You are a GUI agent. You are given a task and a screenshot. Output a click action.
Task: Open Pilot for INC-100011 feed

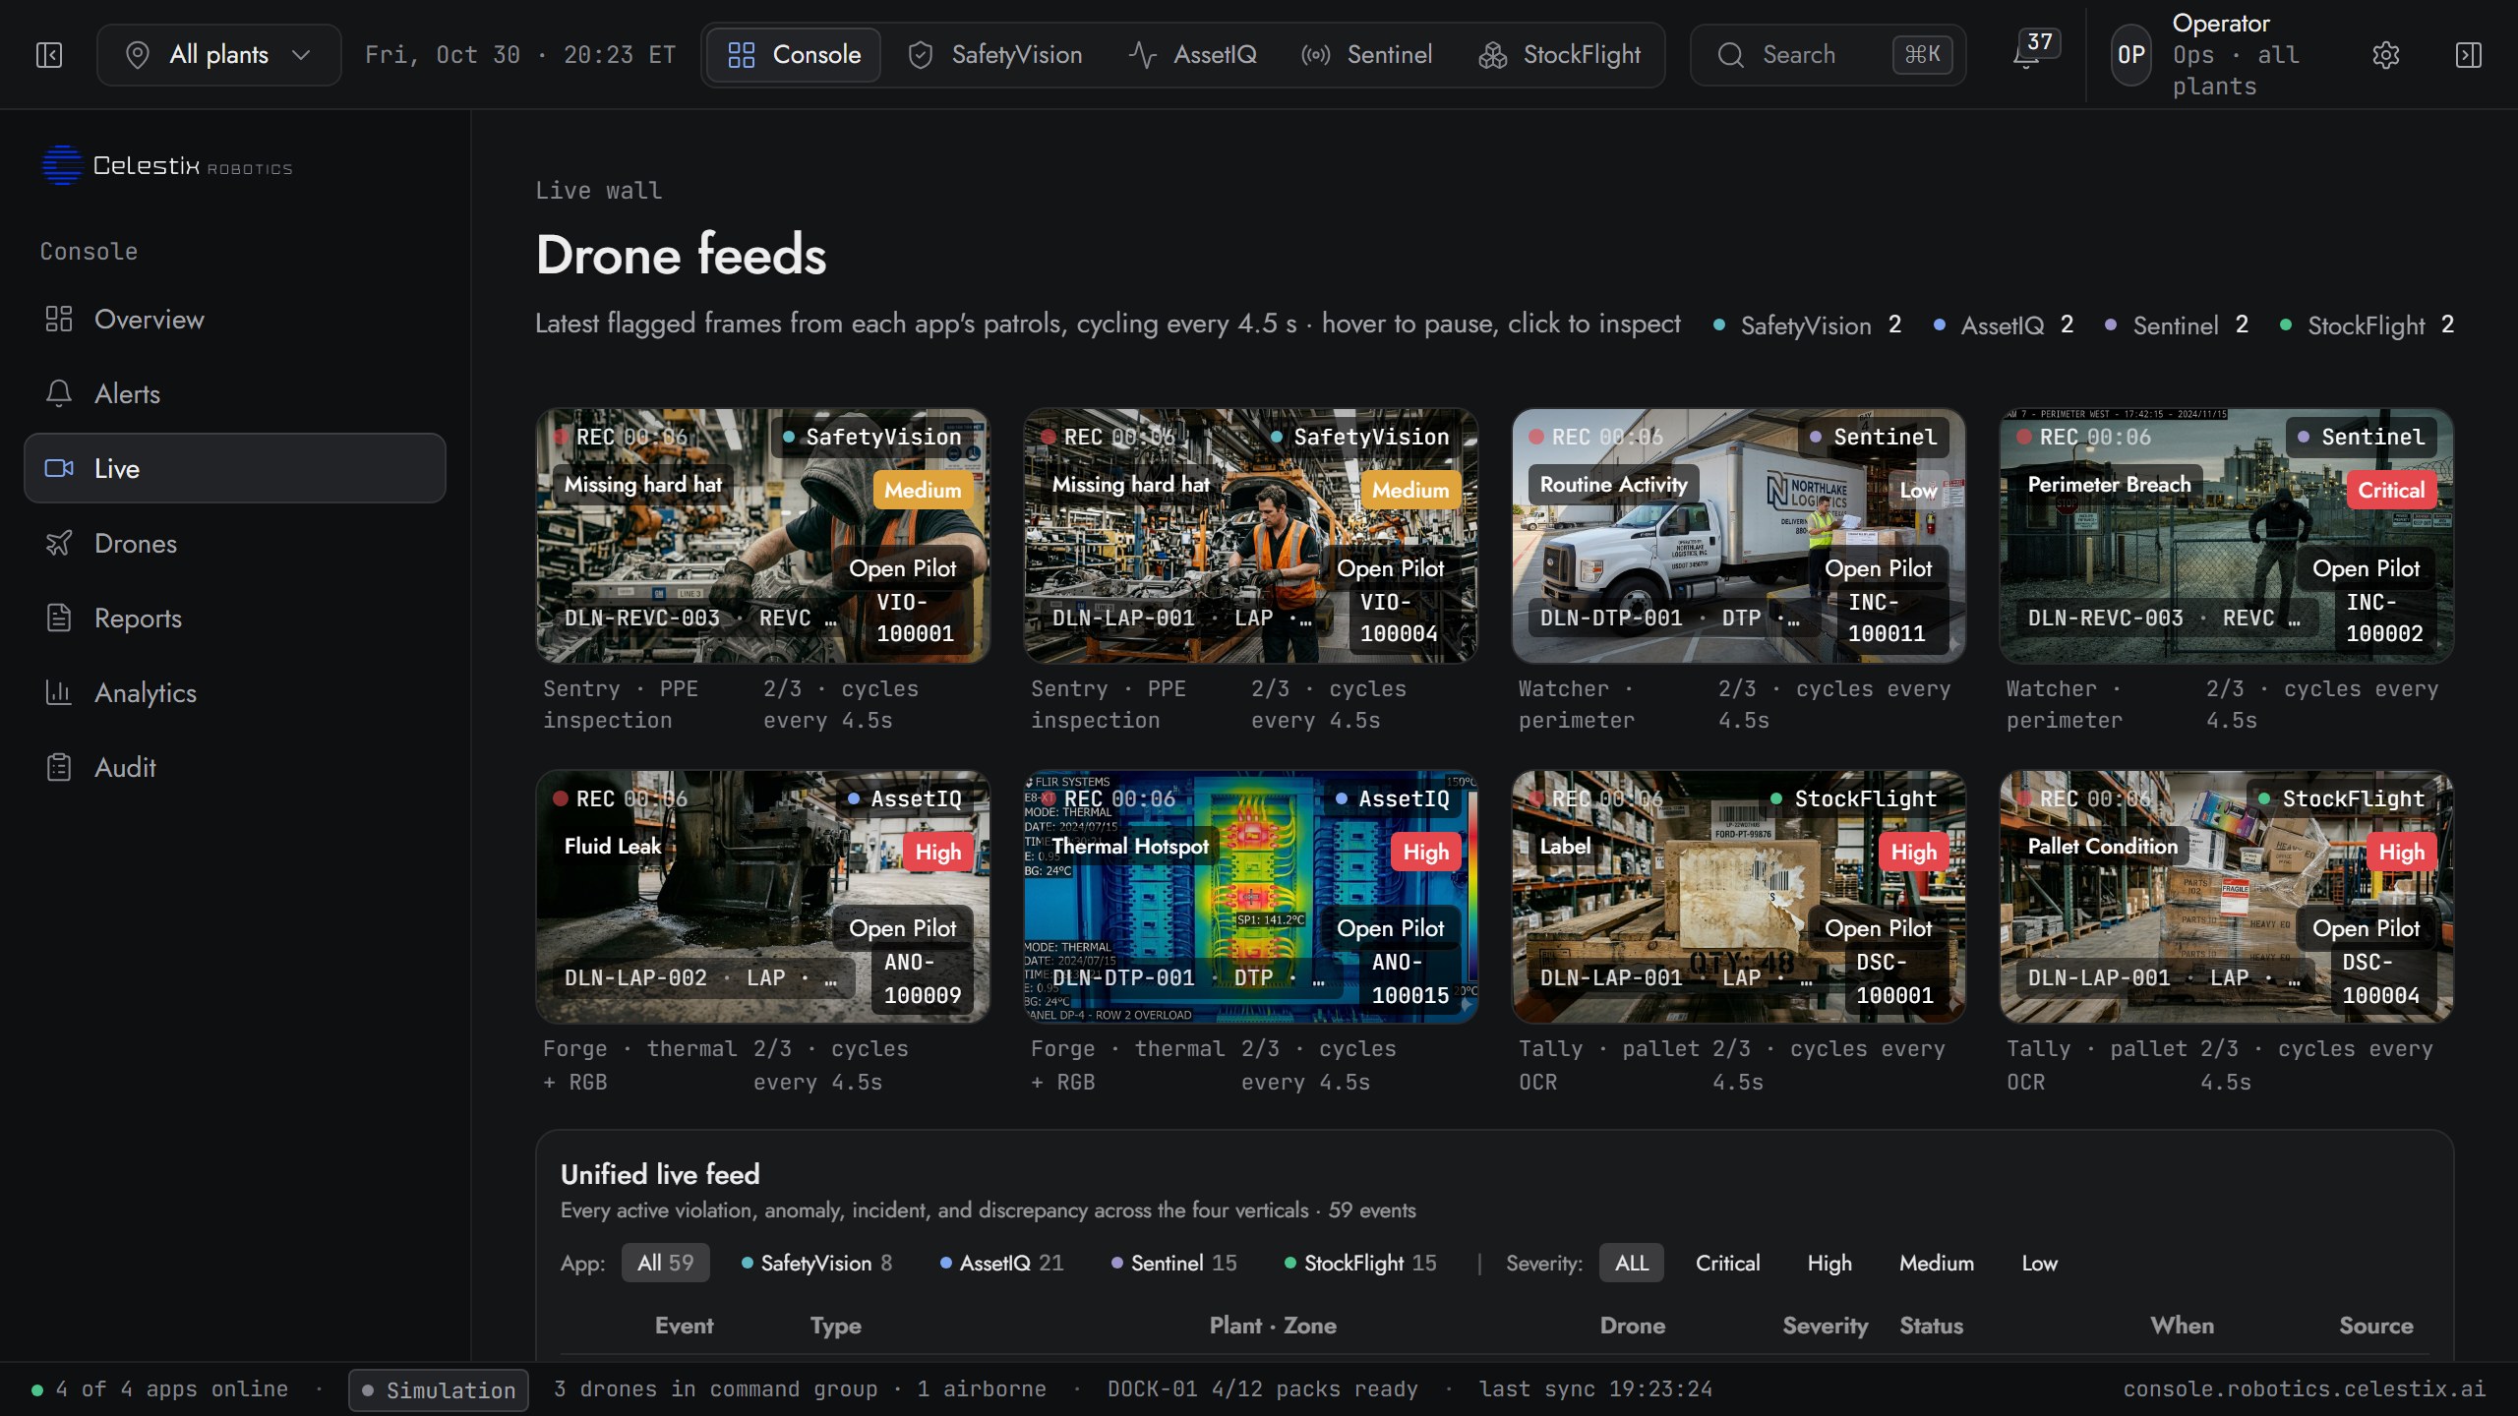click(x=1878, y=568)
